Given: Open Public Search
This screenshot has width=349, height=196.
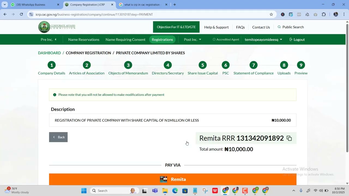Looking at the screenshot, I should pos(291,27).
